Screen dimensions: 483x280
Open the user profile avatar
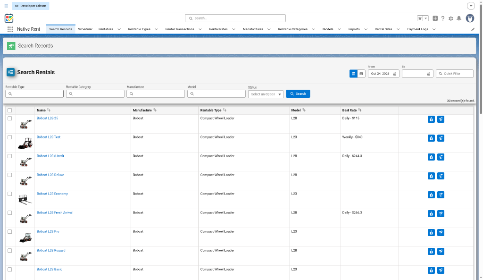pos(470,18)
